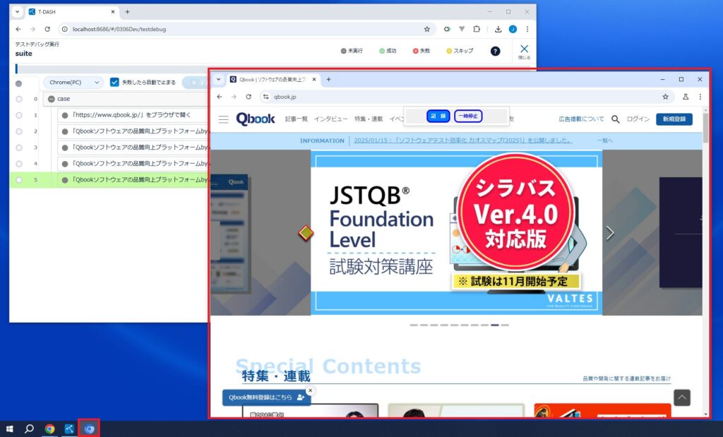This screenshot has height=437, width=723.
Task: Open the Chrome(PC) browser dropdown
Action: 73,83
